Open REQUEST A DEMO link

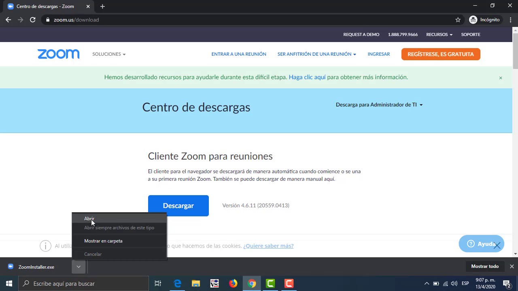[361, 34]
